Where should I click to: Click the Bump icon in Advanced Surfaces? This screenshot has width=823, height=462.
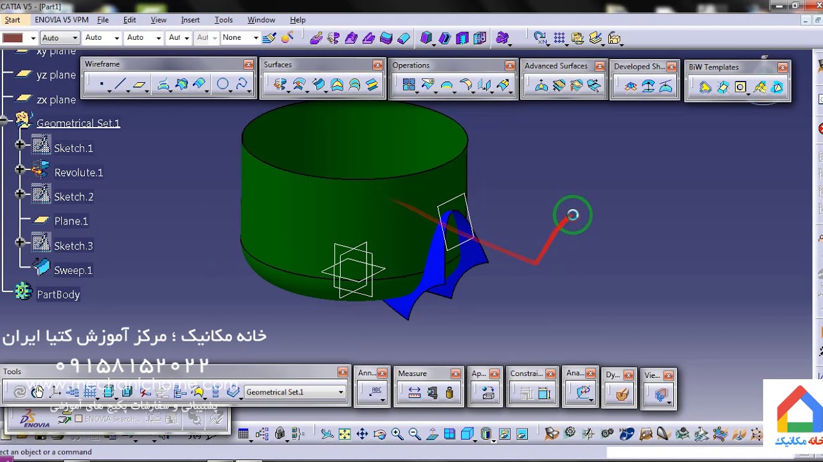541,86
